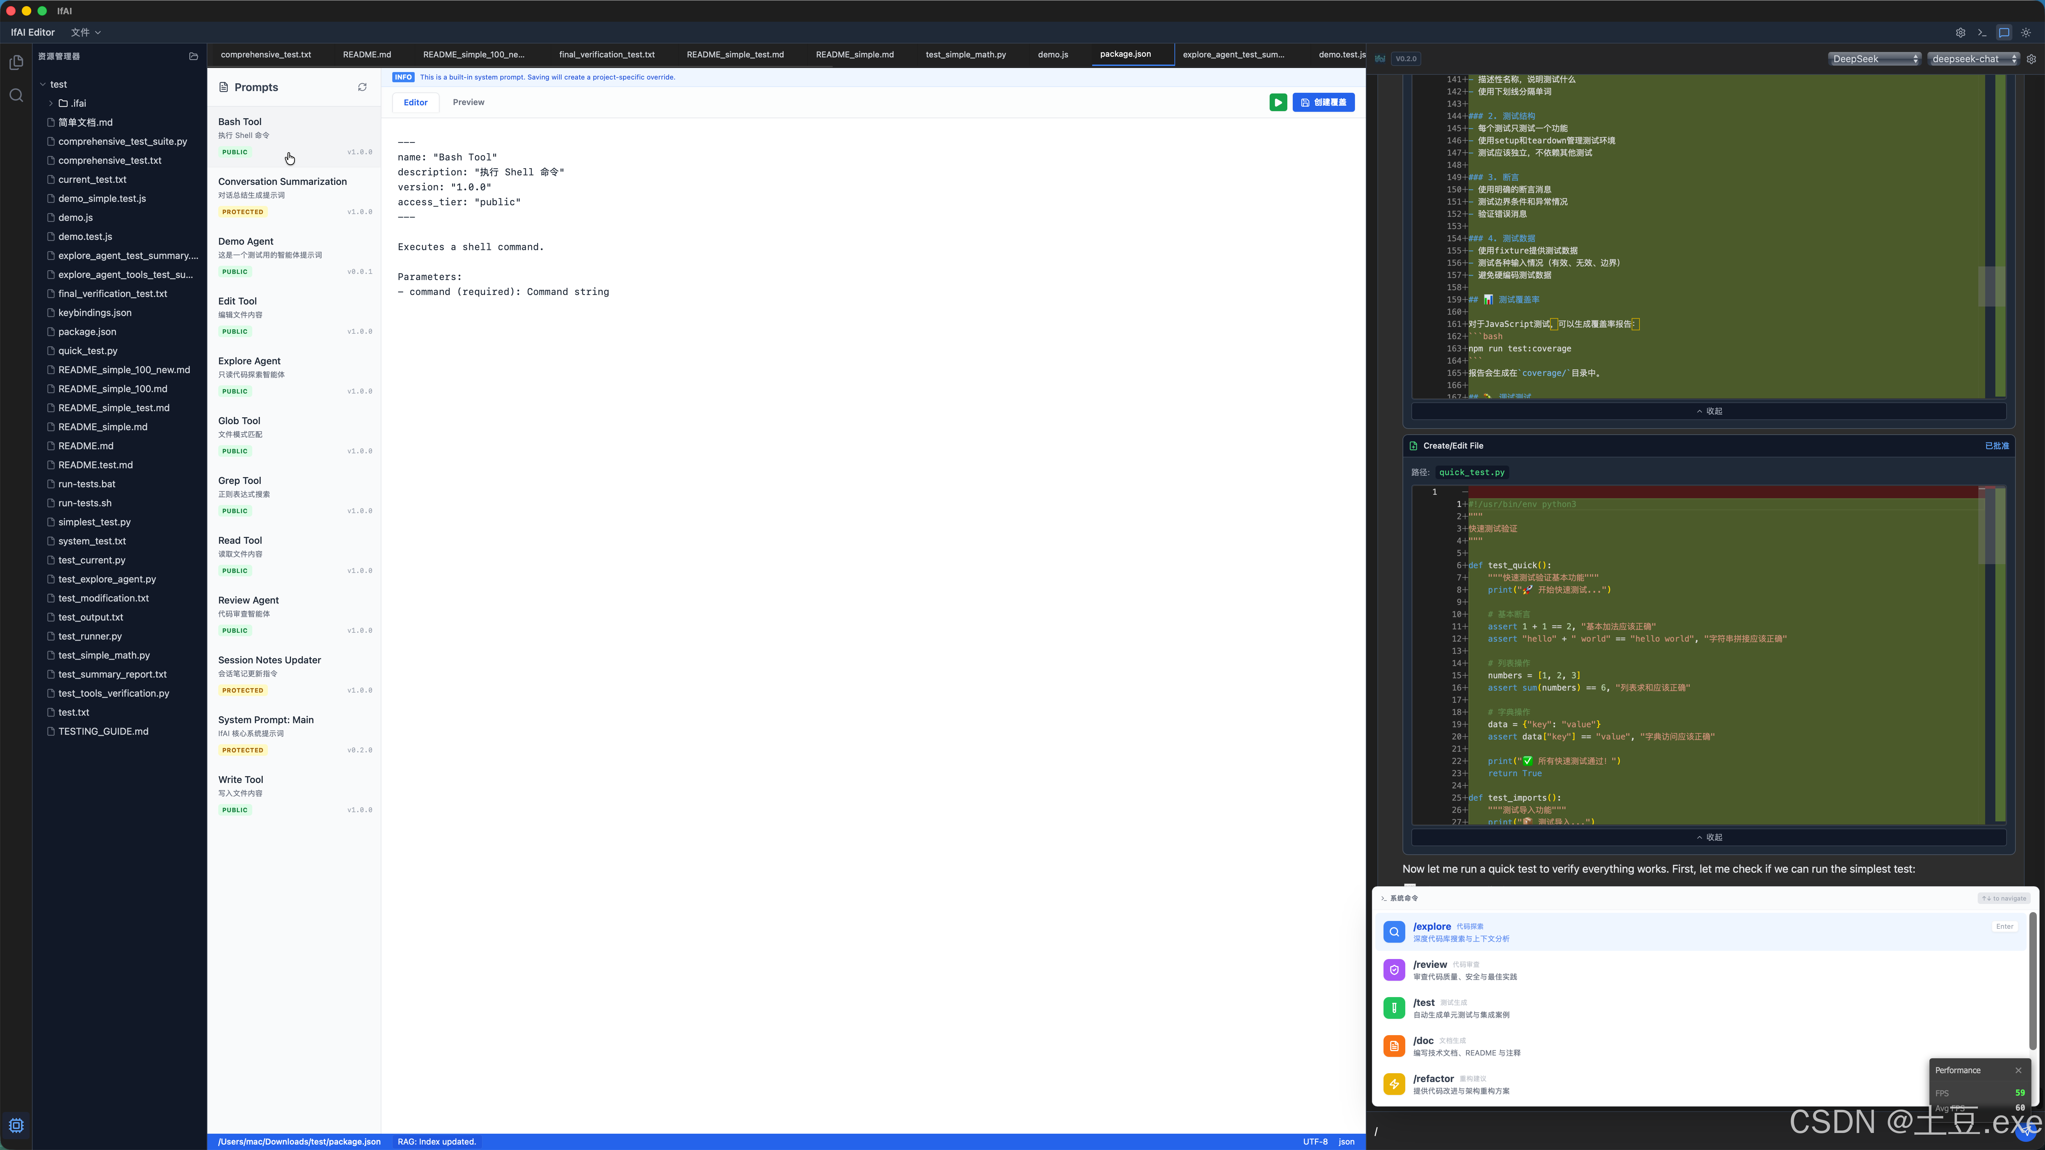Image resolution: width=2045 pixels, height=1150 pixels.
Task: Click the search icon in the sidebar
Action: (x=16, y=95)
